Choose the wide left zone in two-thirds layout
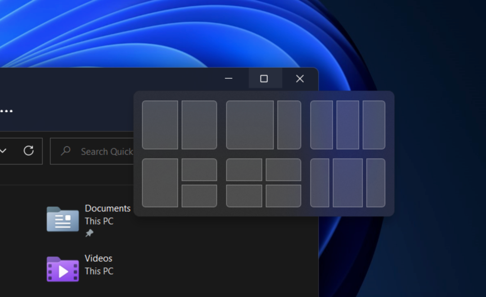 [250, 125]
